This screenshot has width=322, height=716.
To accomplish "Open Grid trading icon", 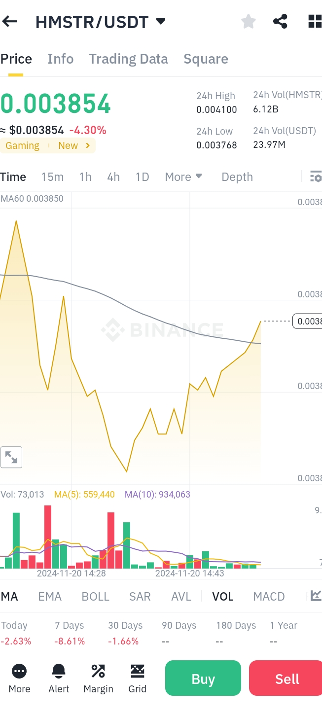I will click(x=137, y=678).
